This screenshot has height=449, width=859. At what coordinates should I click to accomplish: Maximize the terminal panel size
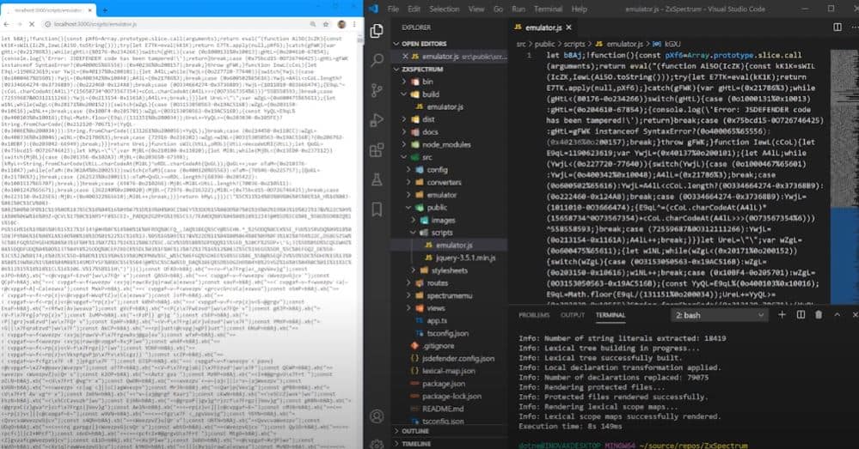click(x=838, y=315)
